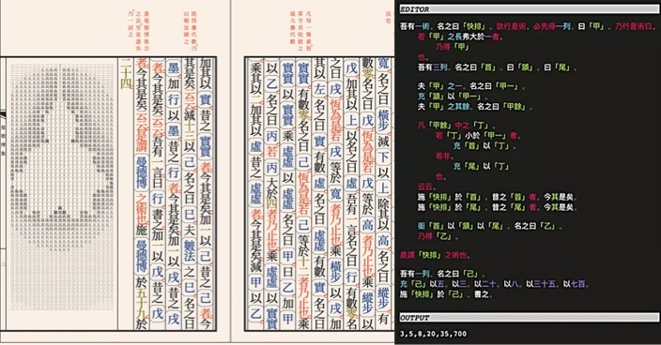The width and height of the screenshot is (661, 345).
Task: Click the line 吾有一列 名之曰「己」
Action: tap(442, 274)
